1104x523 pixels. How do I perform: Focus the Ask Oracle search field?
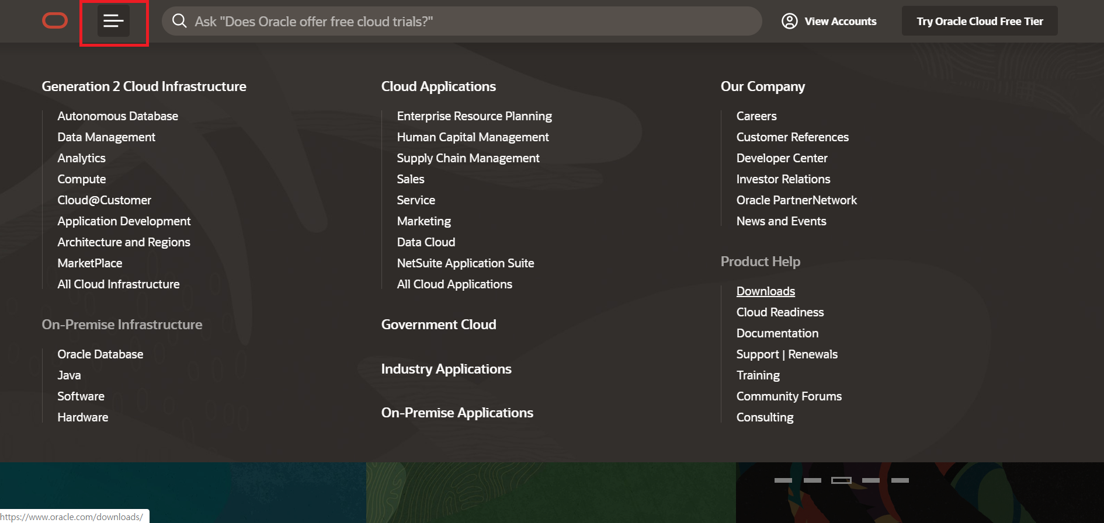click(x=461, y=21)
